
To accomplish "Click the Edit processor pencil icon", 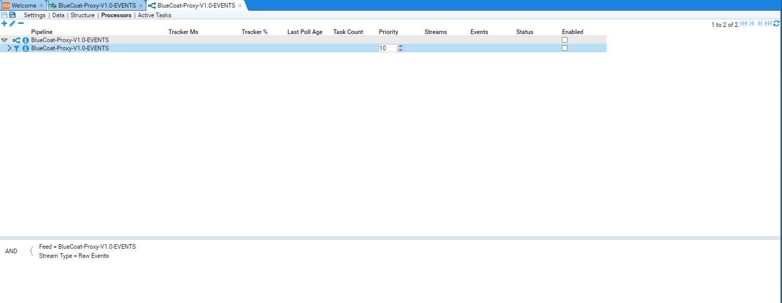I will tap(13, 23).
